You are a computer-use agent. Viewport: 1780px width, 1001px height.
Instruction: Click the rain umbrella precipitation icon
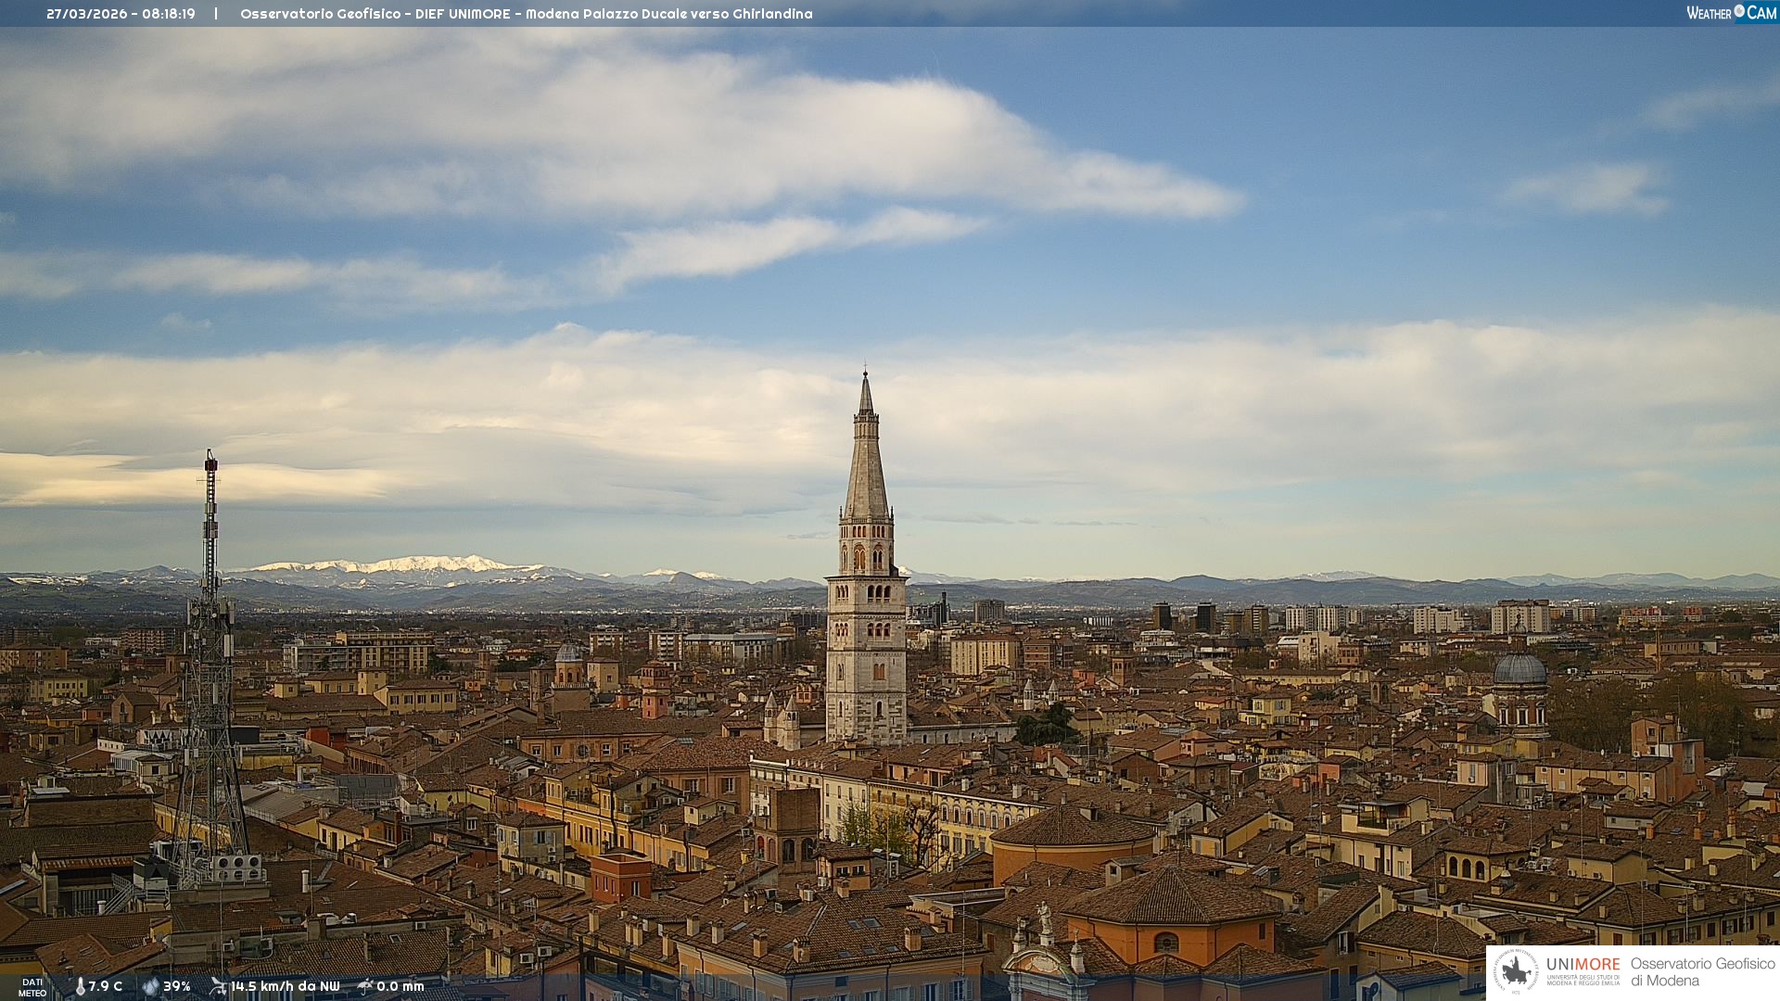click(x=365, y=986)
